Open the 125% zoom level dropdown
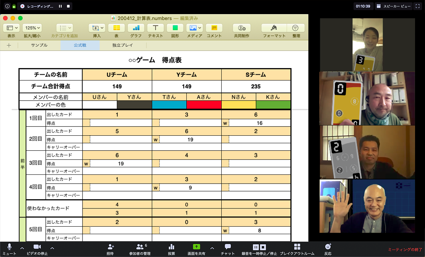This screenshot has width=425, height=257. (32, 28)
